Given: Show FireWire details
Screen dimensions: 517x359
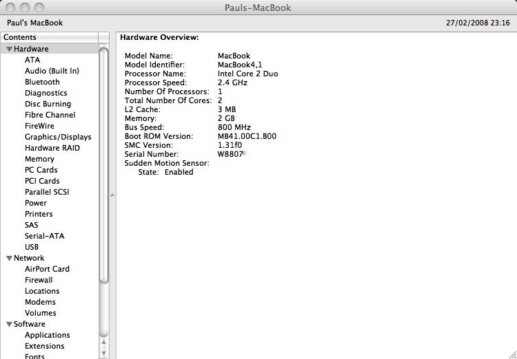Looking at the screenshot, I should (x=39, y=126).
